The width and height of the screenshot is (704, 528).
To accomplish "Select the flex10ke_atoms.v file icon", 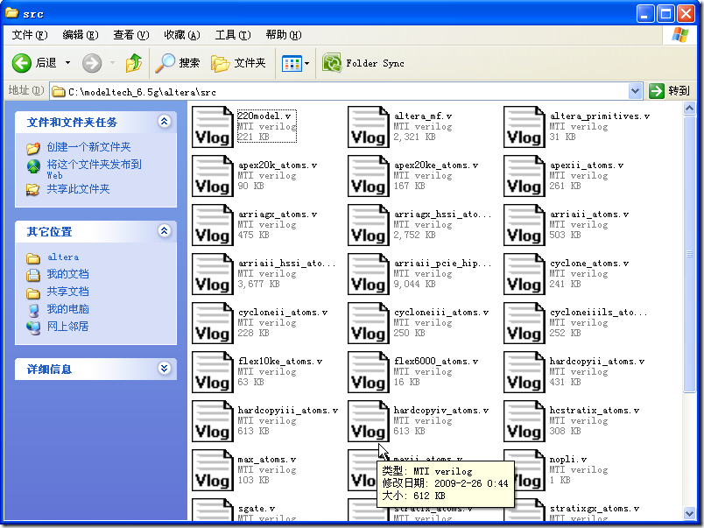I will (212, 372).
